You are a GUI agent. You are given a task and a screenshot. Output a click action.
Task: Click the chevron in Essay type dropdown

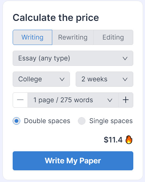125,58
